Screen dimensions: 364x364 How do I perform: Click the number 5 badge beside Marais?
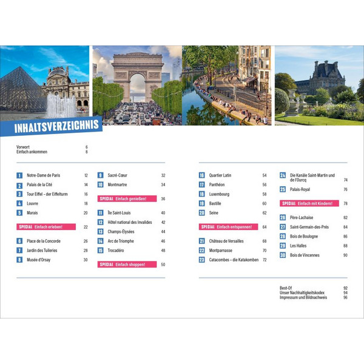[x=19, y=213]
